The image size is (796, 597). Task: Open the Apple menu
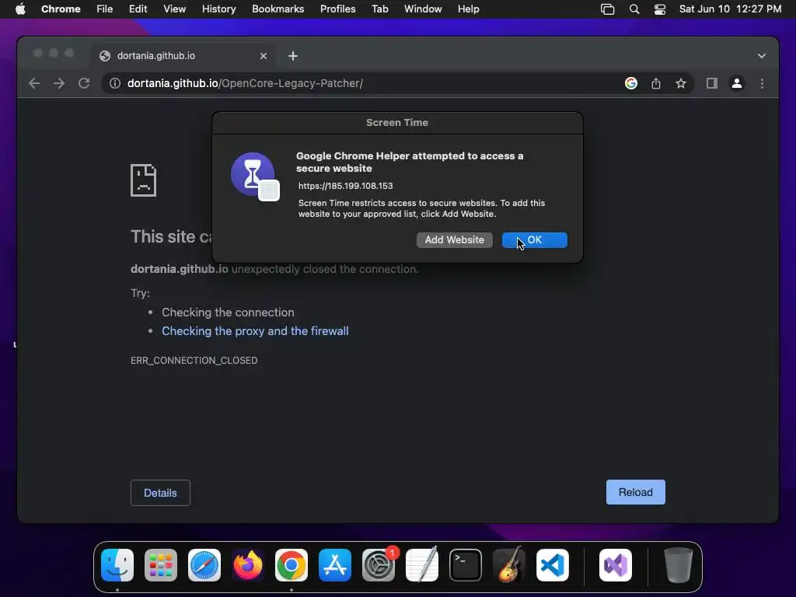pos(20,9)
